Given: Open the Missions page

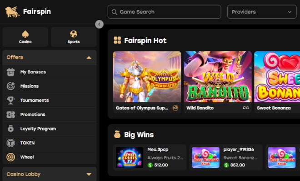Looking at the screenshot, I should 50,86.
